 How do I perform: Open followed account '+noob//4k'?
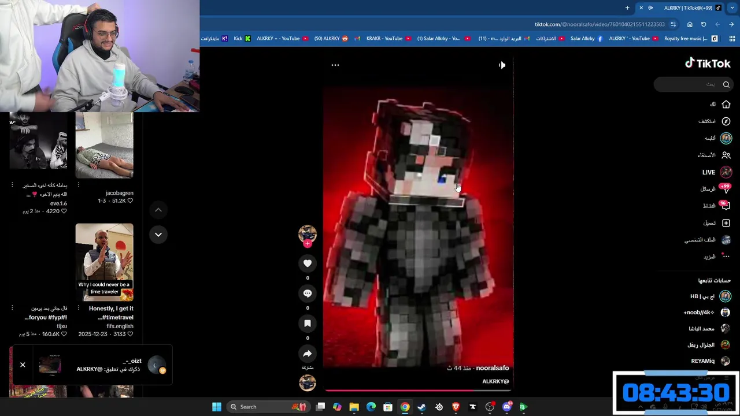coord(707,313)
